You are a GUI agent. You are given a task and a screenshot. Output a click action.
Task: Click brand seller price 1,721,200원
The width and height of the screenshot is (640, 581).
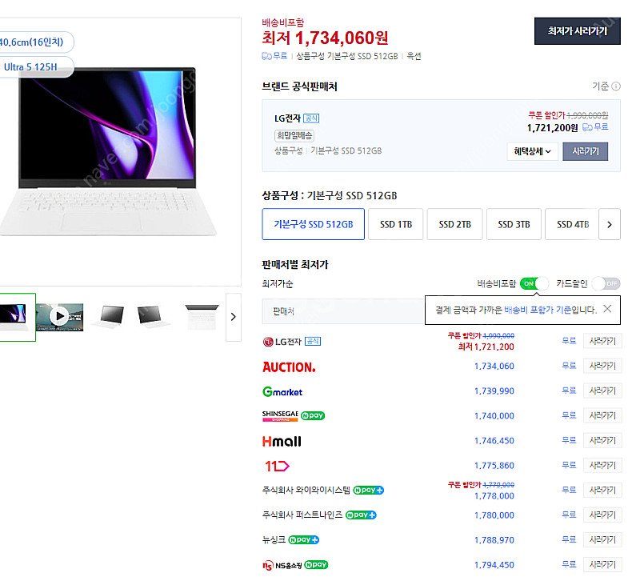point(552,128)
